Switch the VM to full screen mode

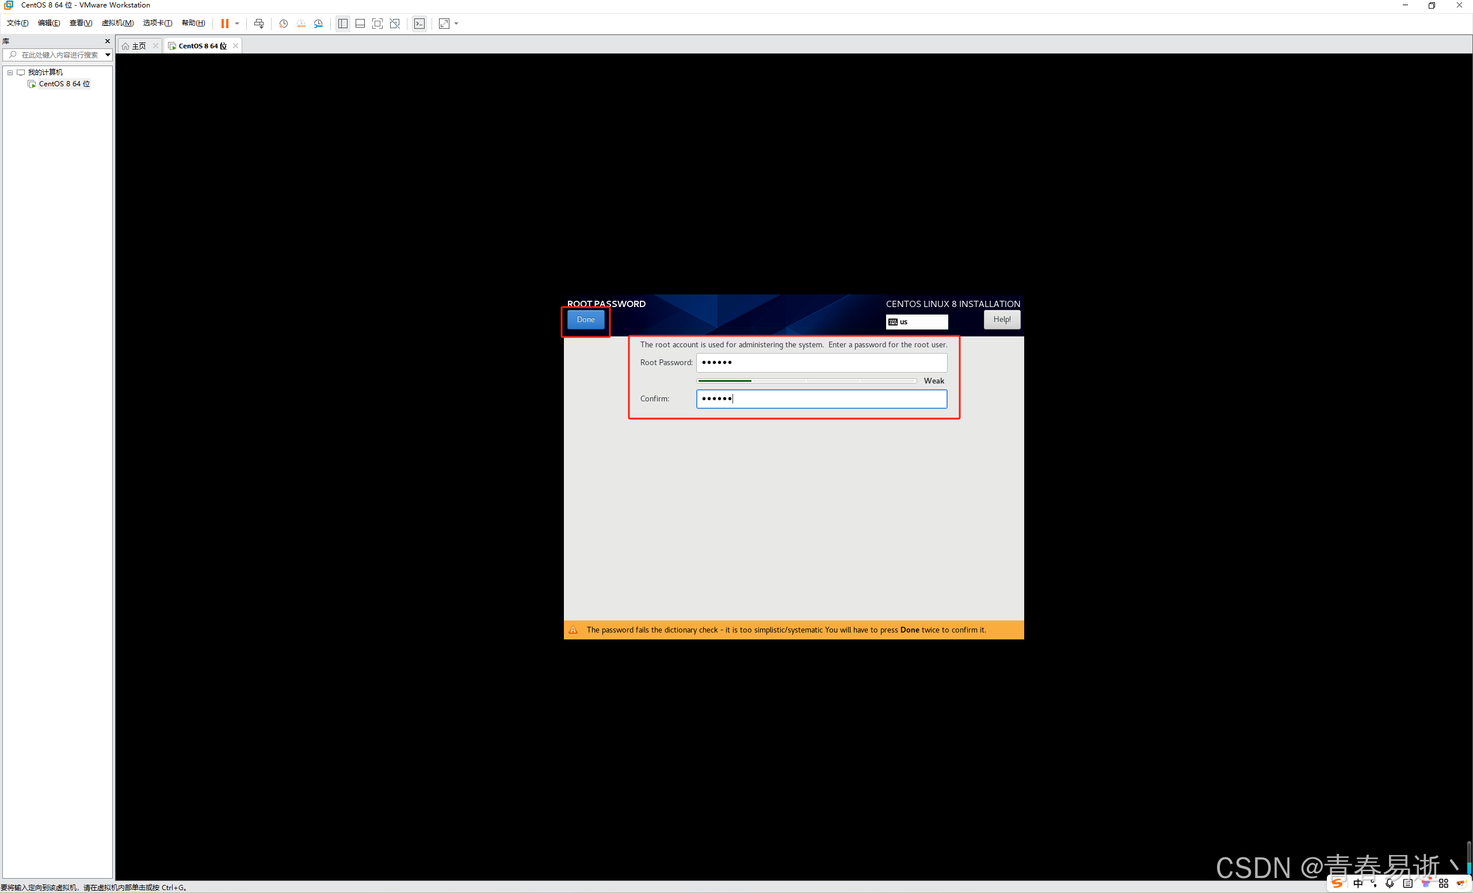pos(378,24)
